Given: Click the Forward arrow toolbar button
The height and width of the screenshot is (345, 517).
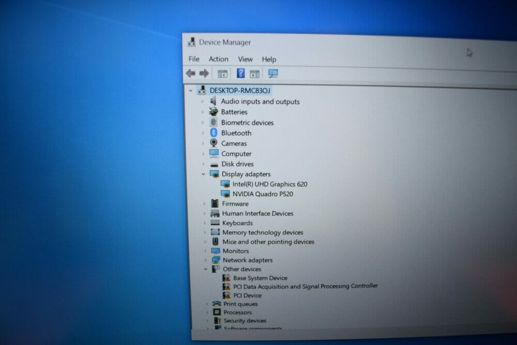Looking at the screenshot, I should tap(204, 73).
